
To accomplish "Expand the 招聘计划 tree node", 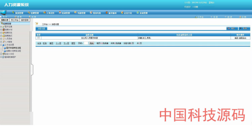I will (1, 30).
